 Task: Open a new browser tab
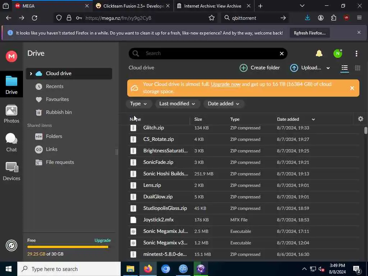(260, 6)
